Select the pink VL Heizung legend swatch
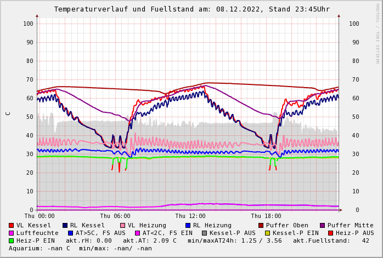Image resolution: width=383 pixels, height=258 pixels. click(x=122, y=225)
